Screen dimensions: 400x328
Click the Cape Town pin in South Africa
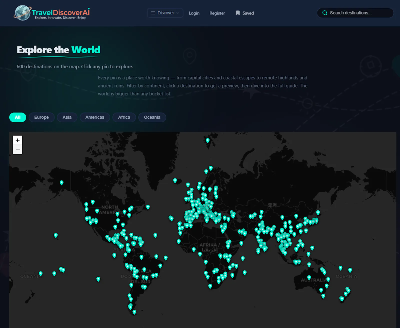pos(210,286)
